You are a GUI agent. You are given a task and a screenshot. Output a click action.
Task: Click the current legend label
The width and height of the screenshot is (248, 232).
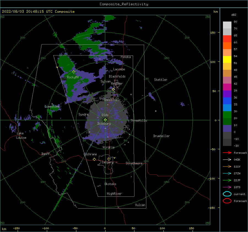click(x=239, y=194)
